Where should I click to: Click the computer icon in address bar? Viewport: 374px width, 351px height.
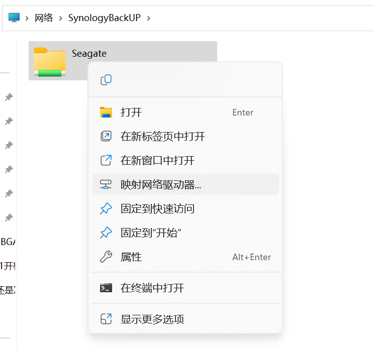point(14,18)
